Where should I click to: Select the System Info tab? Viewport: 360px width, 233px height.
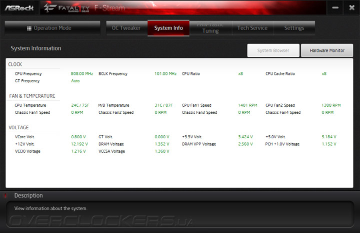(x=168, y=28)
